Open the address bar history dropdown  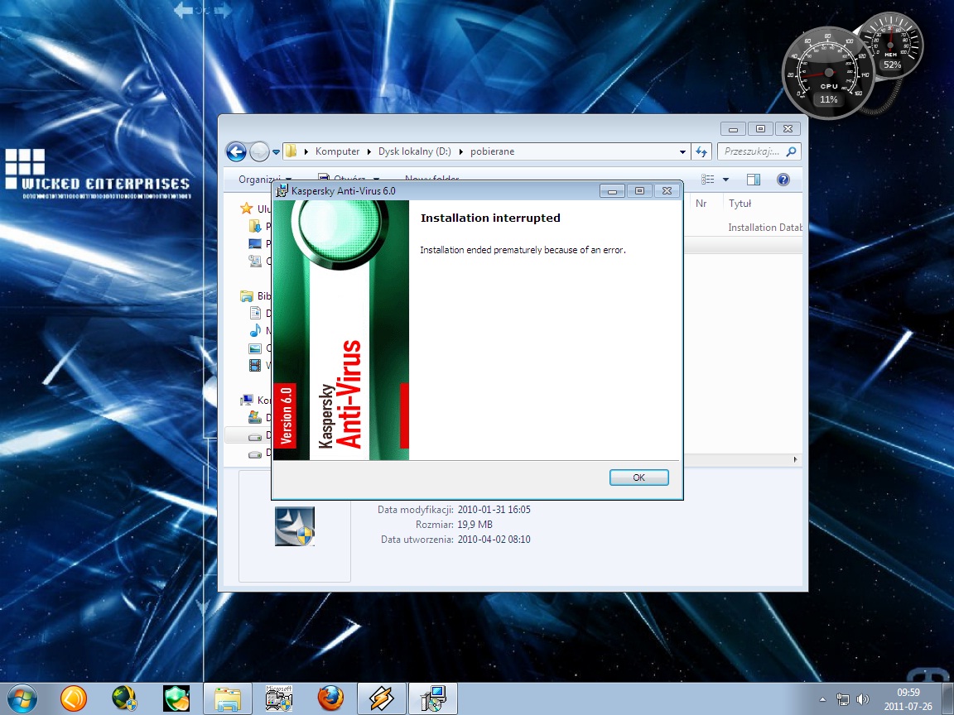tap(682, 152)
